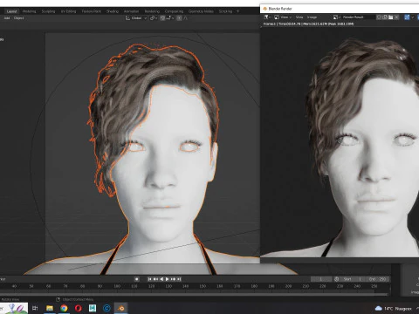Browse linked image icon beside Render Result

(x=337, y=17)
